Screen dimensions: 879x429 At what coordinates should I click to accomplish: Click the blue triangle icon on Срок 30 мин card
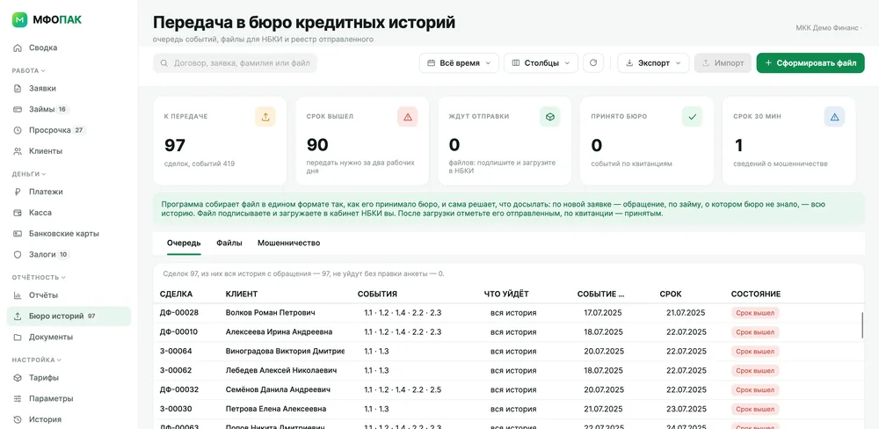[x=834, y=117]
